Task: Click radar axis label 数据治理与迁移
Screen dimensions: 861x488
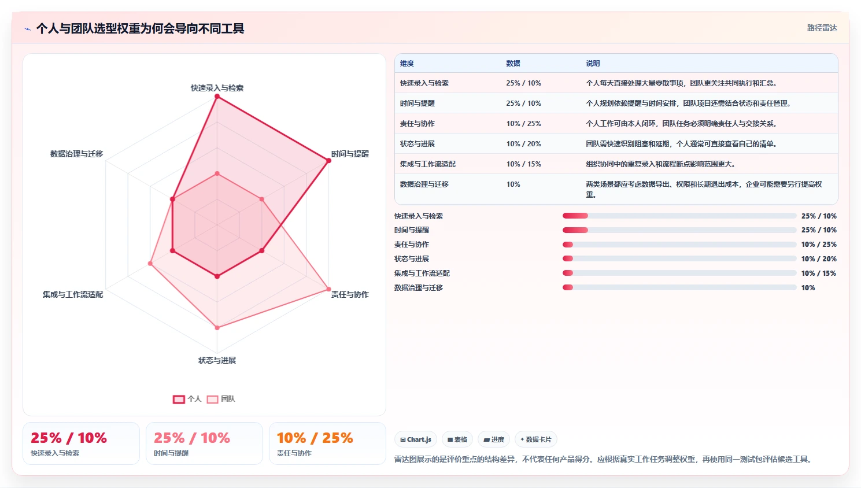Action: pos(77,154)
